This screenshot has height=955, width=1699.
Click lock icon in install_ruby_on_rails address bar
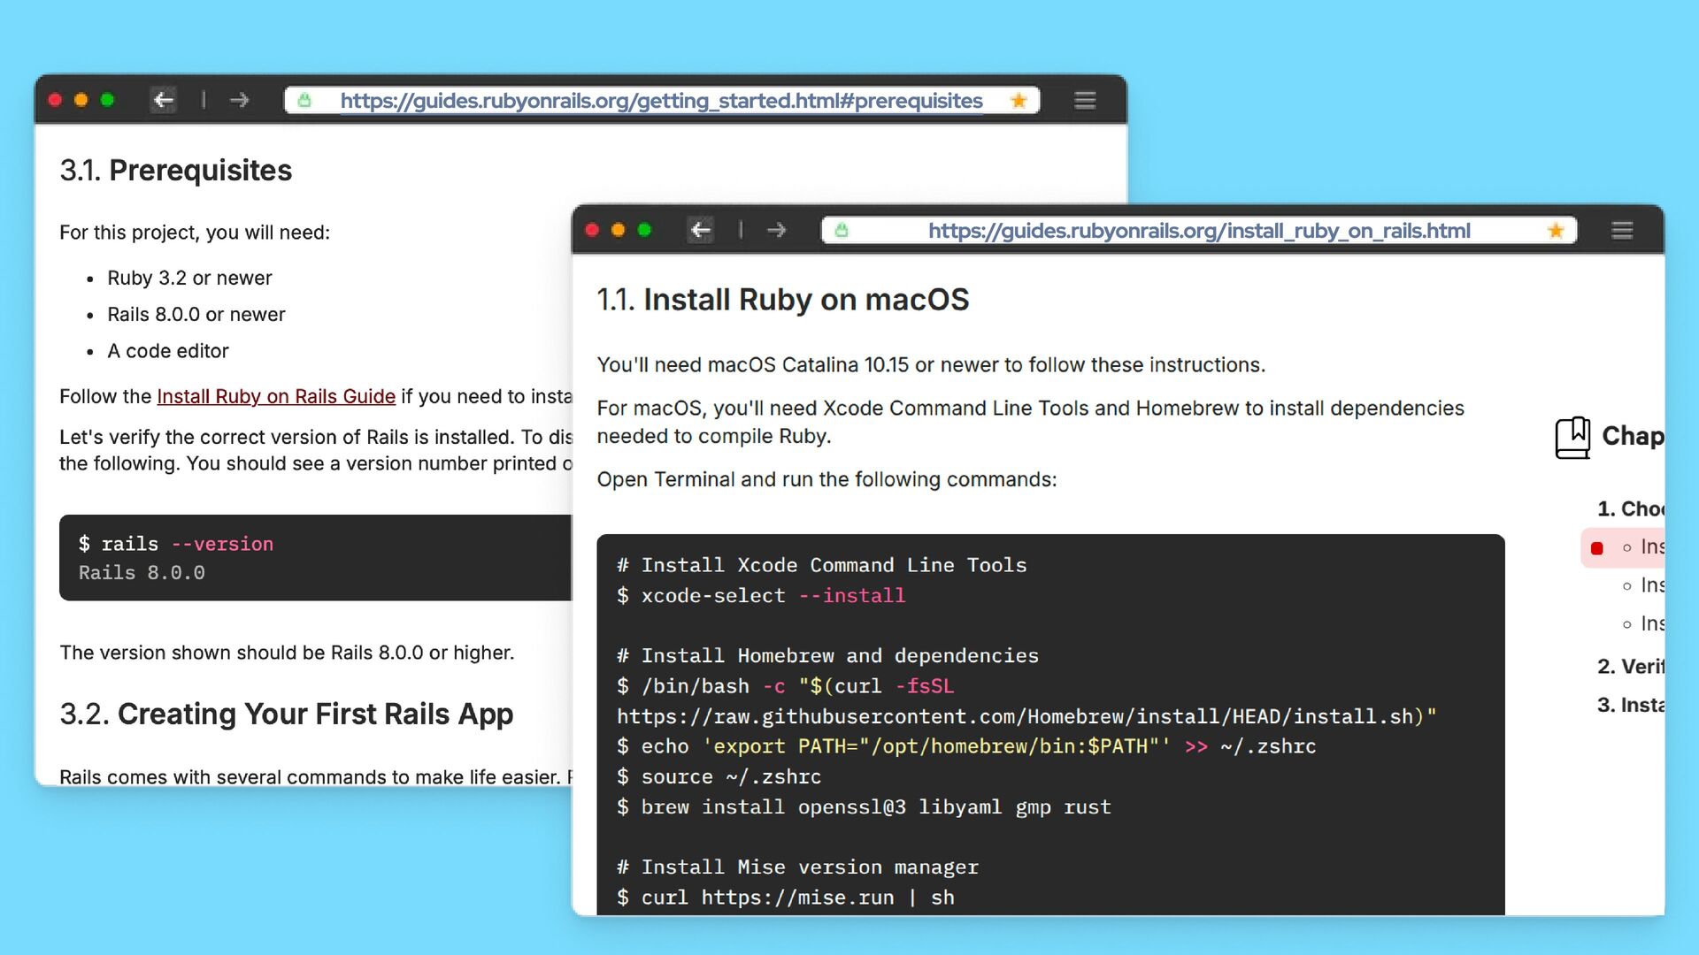[842, 231]
